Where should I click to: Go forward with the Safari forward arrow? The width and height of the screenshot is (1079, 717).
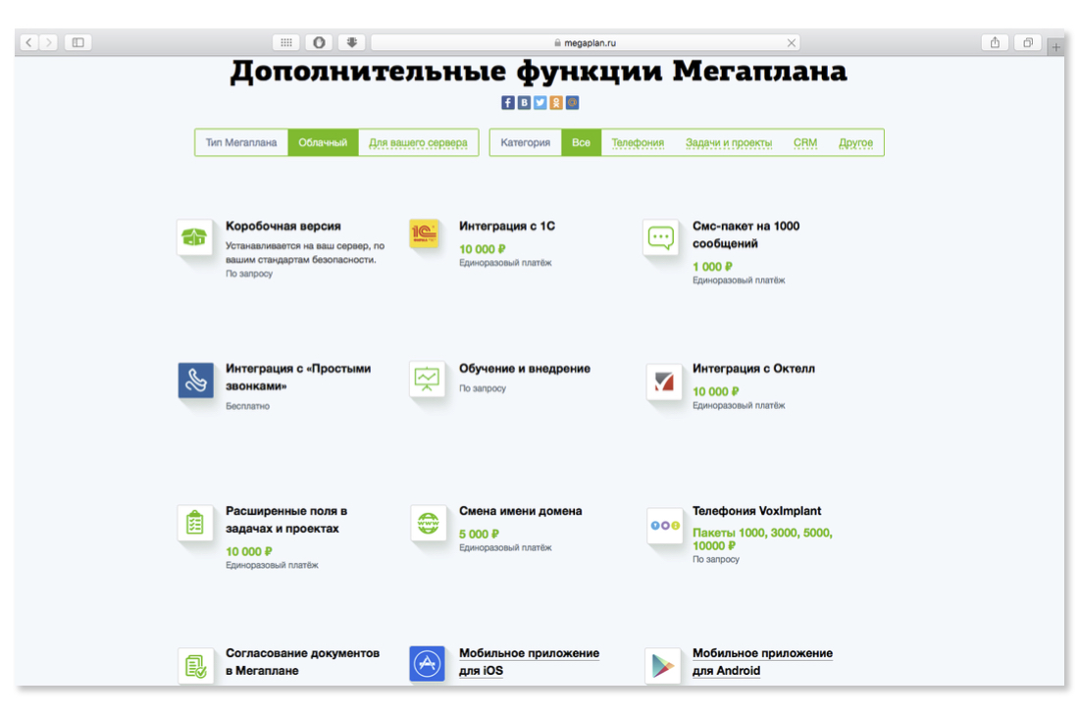point(48,42)
